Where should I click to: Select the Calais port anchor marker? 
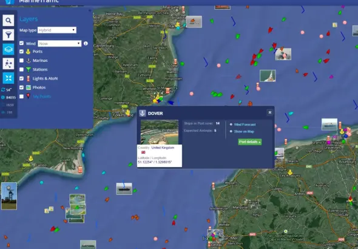pyautogui.click(x=290, y=172)
